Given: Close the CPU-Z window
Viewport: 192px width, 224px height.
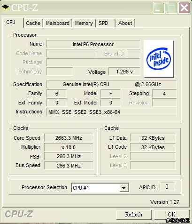Looking at the screenshot, I should (x=184, y=8).
